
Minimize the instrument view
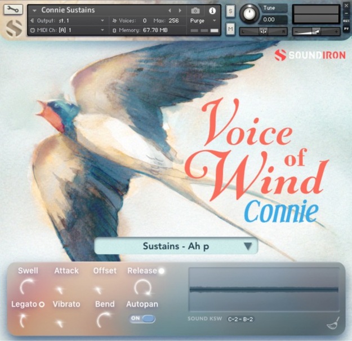point(346,14)
